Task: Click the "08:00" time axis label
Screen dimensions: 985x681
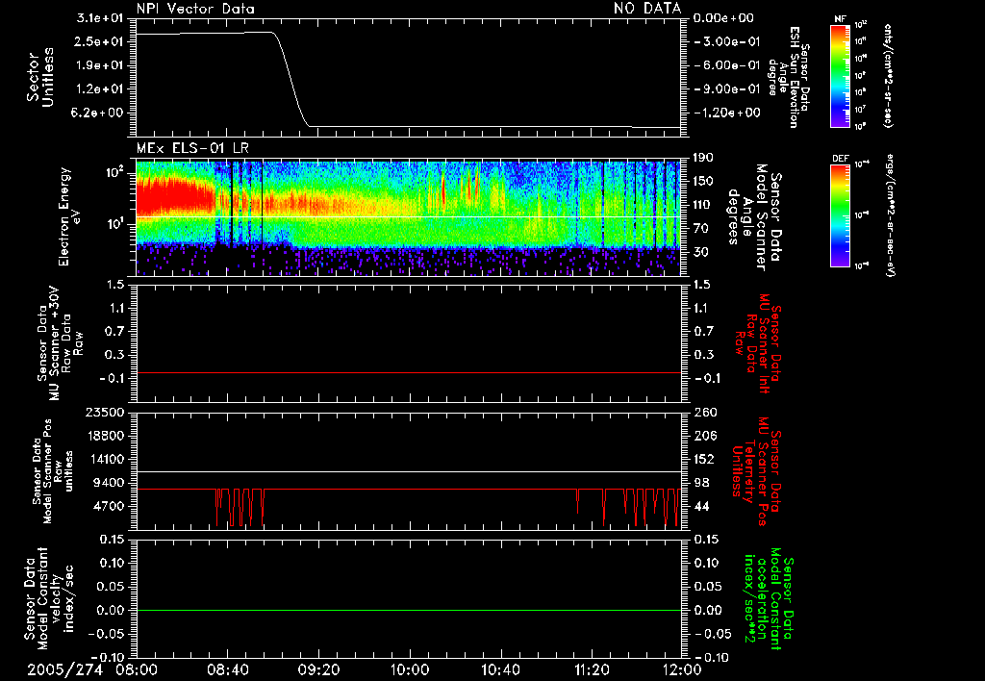Action: tap(137, 670)
